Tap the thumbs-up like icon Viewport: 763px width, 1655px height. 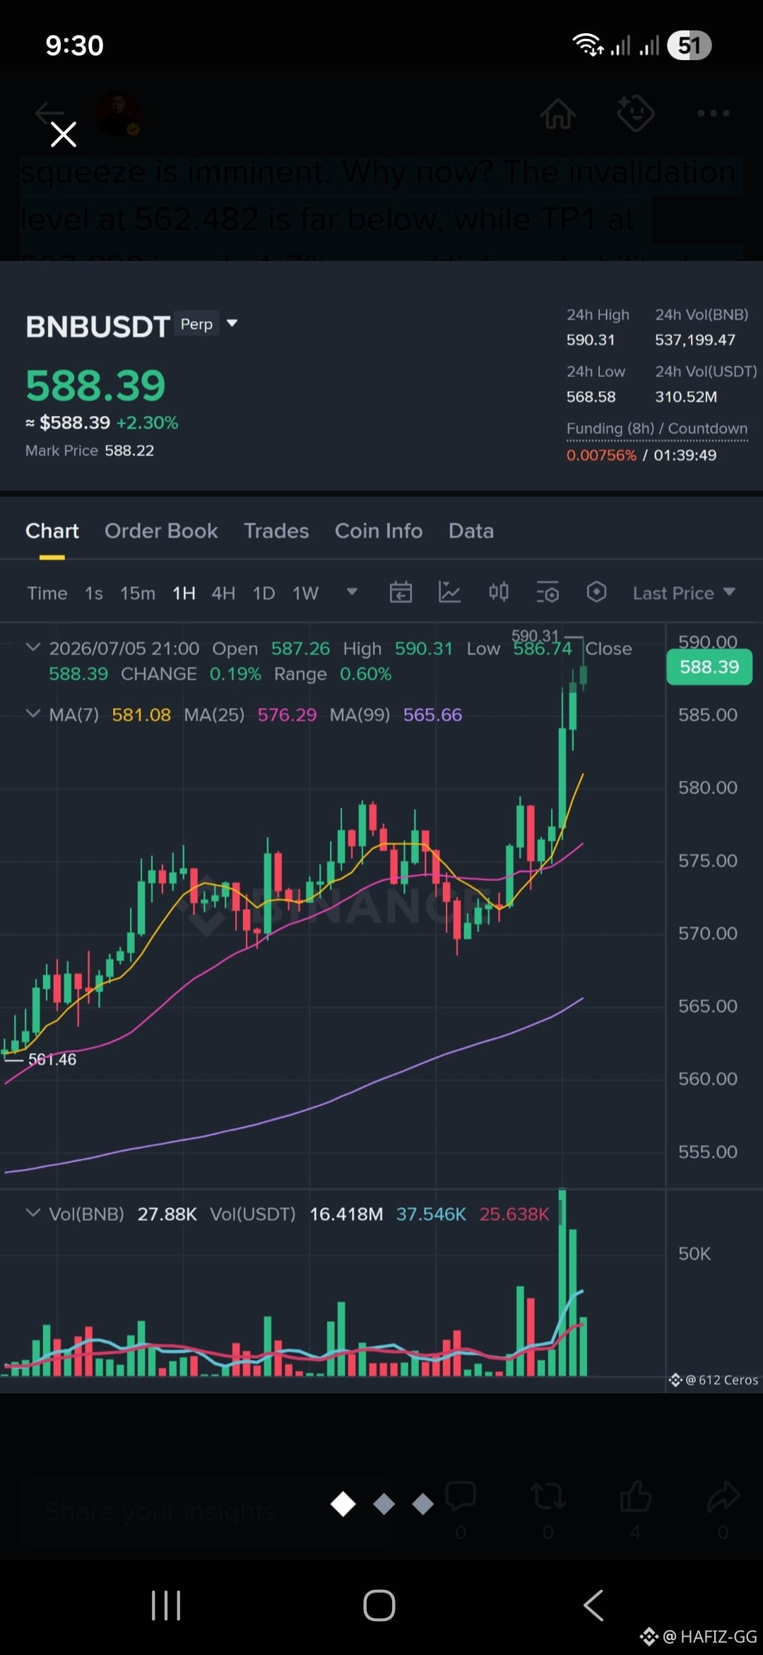(x=635, y=1497)
